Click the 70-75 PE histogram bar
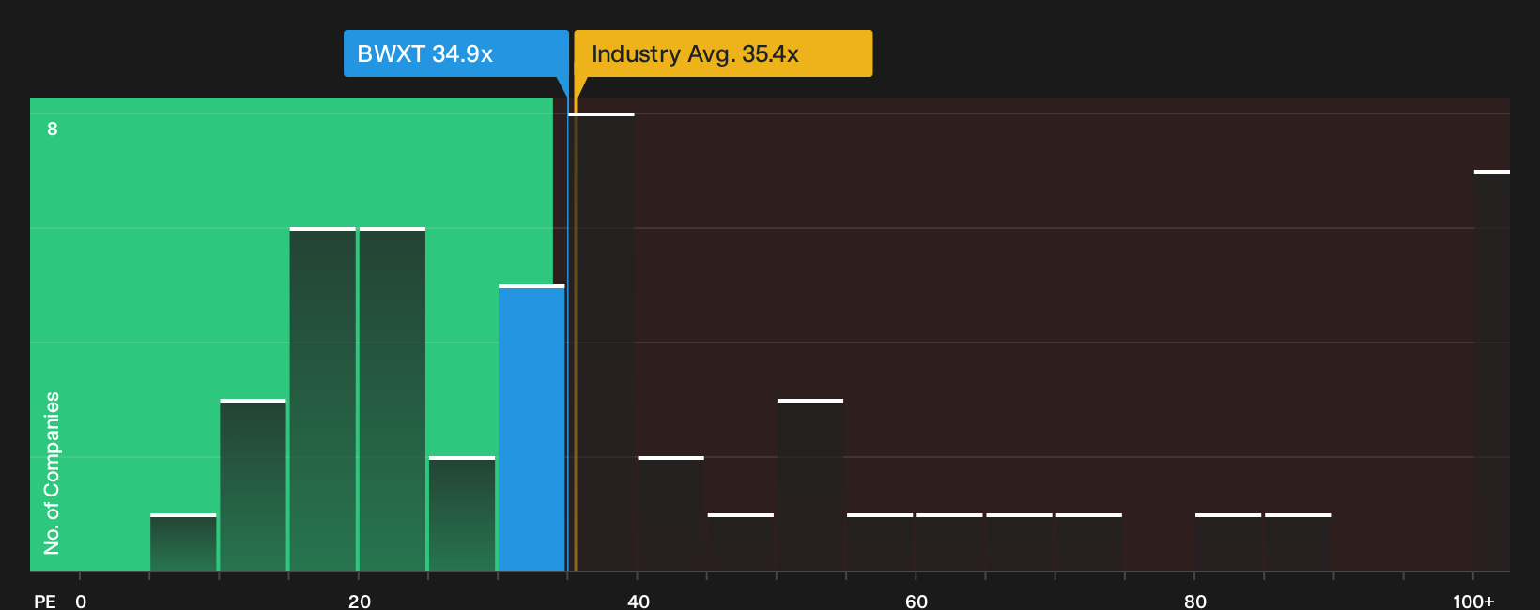The image size is (1540, 610). click(x=1089, y=542)
